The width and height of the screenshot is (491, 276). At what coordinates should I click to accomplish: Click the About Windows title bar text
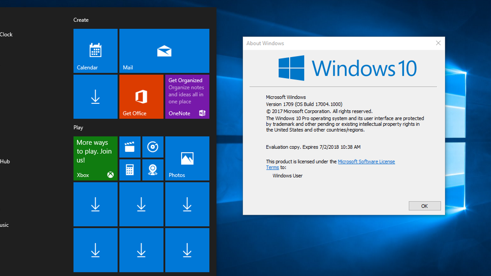click(x=265, y=43)
